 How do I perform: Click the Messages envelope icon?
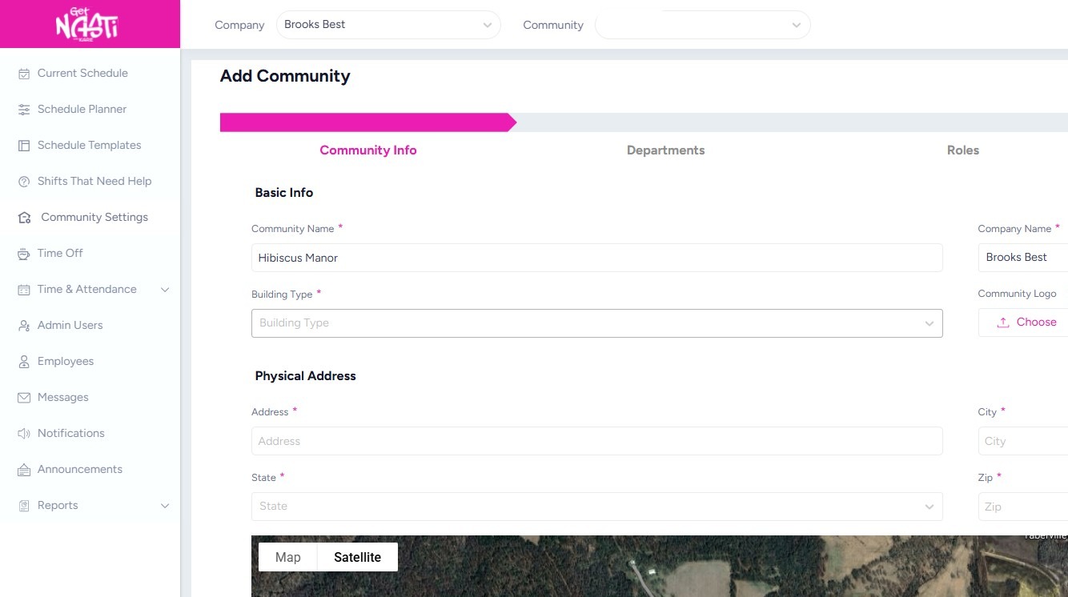coord(24,398)
